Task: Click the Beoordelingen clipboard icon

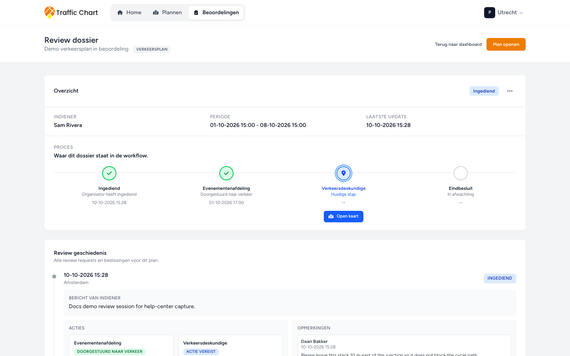Action: pos(196,13)
